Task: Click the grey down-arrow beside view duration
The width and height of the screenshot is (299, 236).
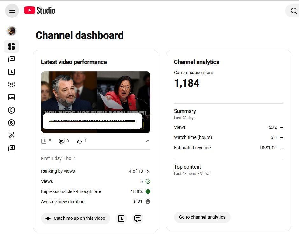Action: click(x=148, y=202)
